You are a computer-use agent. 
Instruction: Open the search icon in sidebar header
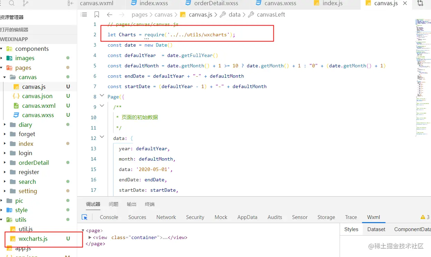pyautogui.click(x=12, y=3)
